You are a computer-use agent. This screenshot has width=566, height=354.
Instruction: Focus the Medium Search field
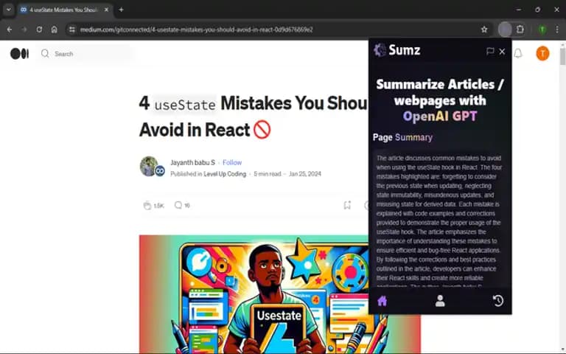(x=85, y=54)
